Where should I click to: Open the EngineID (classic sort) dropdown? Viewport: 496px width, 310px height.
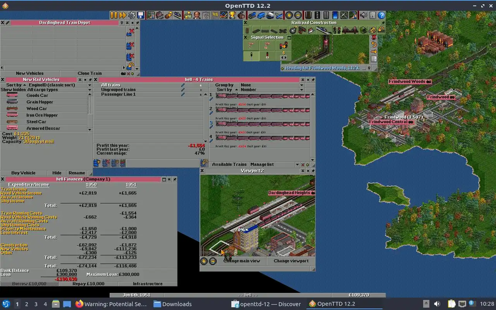click(x=59, y=85)
